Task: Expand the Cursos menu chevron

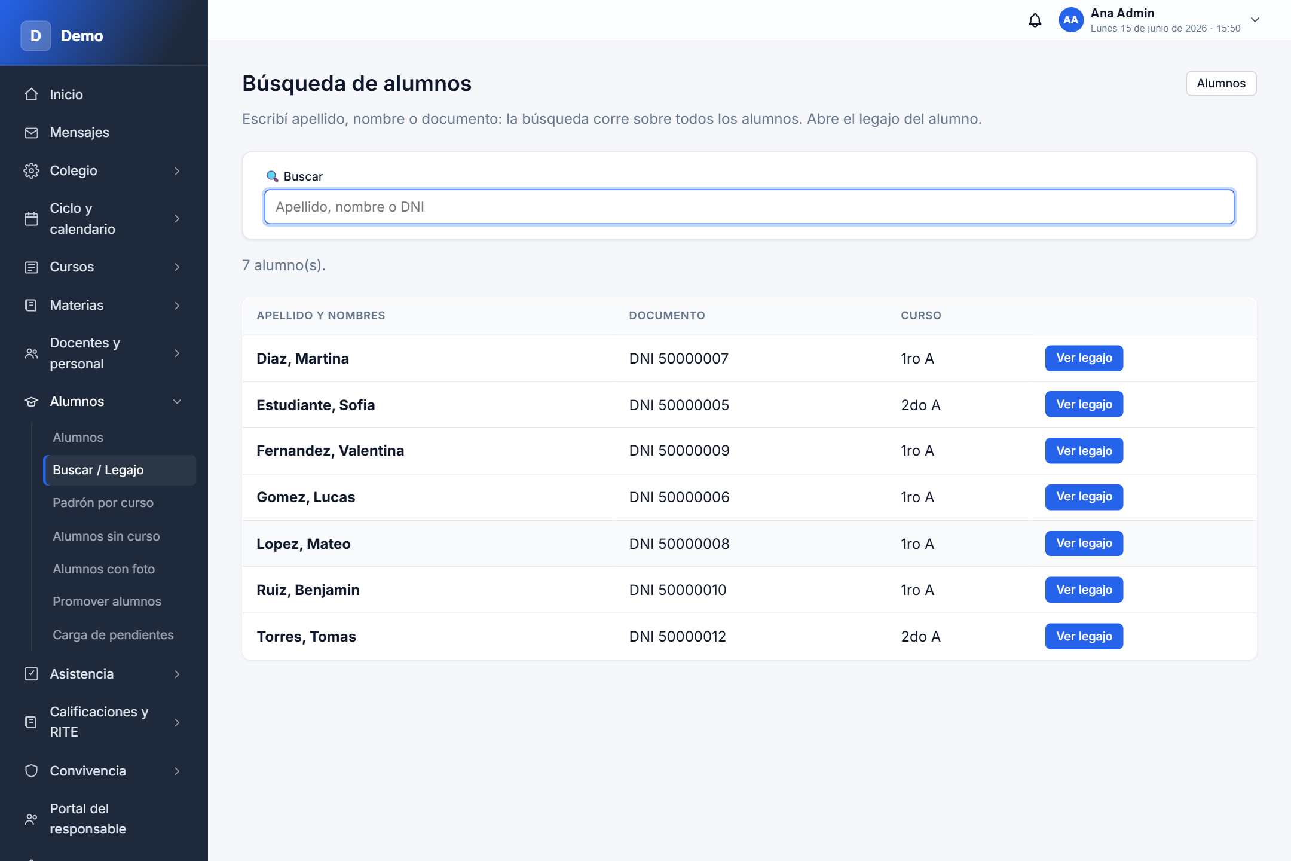Action: (x=177, y=267)
